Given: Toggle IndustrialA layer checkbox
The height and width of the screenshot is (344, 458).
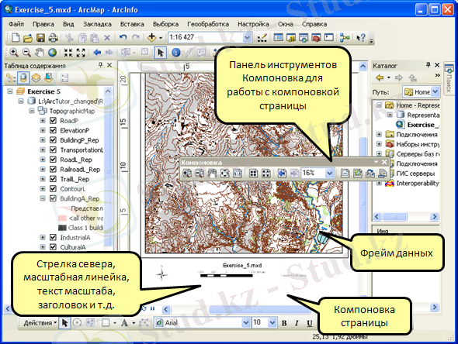Looking at the screenshot, I should pos(53,237).
